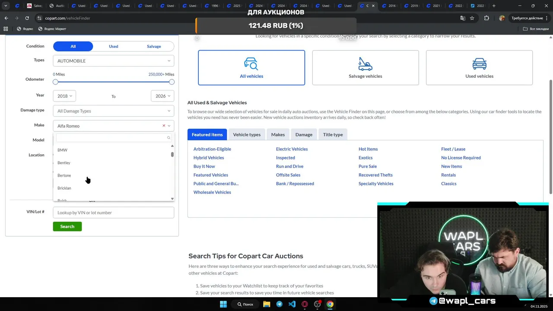
Task: Clear the Alfa Romeo make selection (red X)
Action: pyautogui.click(x=164, y=126)
